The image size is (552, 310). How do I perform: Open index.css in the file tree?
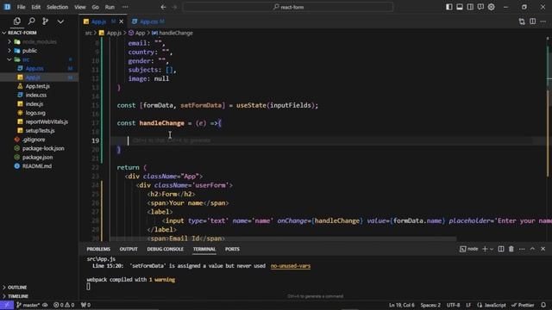tap(36, 95)
